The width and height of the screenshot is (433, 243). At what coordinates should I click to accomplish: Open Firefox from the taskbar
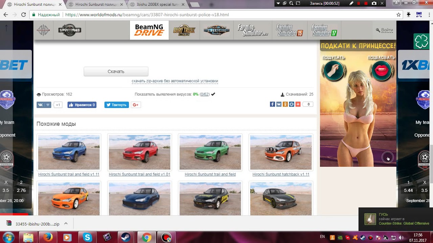coord(48,237)
